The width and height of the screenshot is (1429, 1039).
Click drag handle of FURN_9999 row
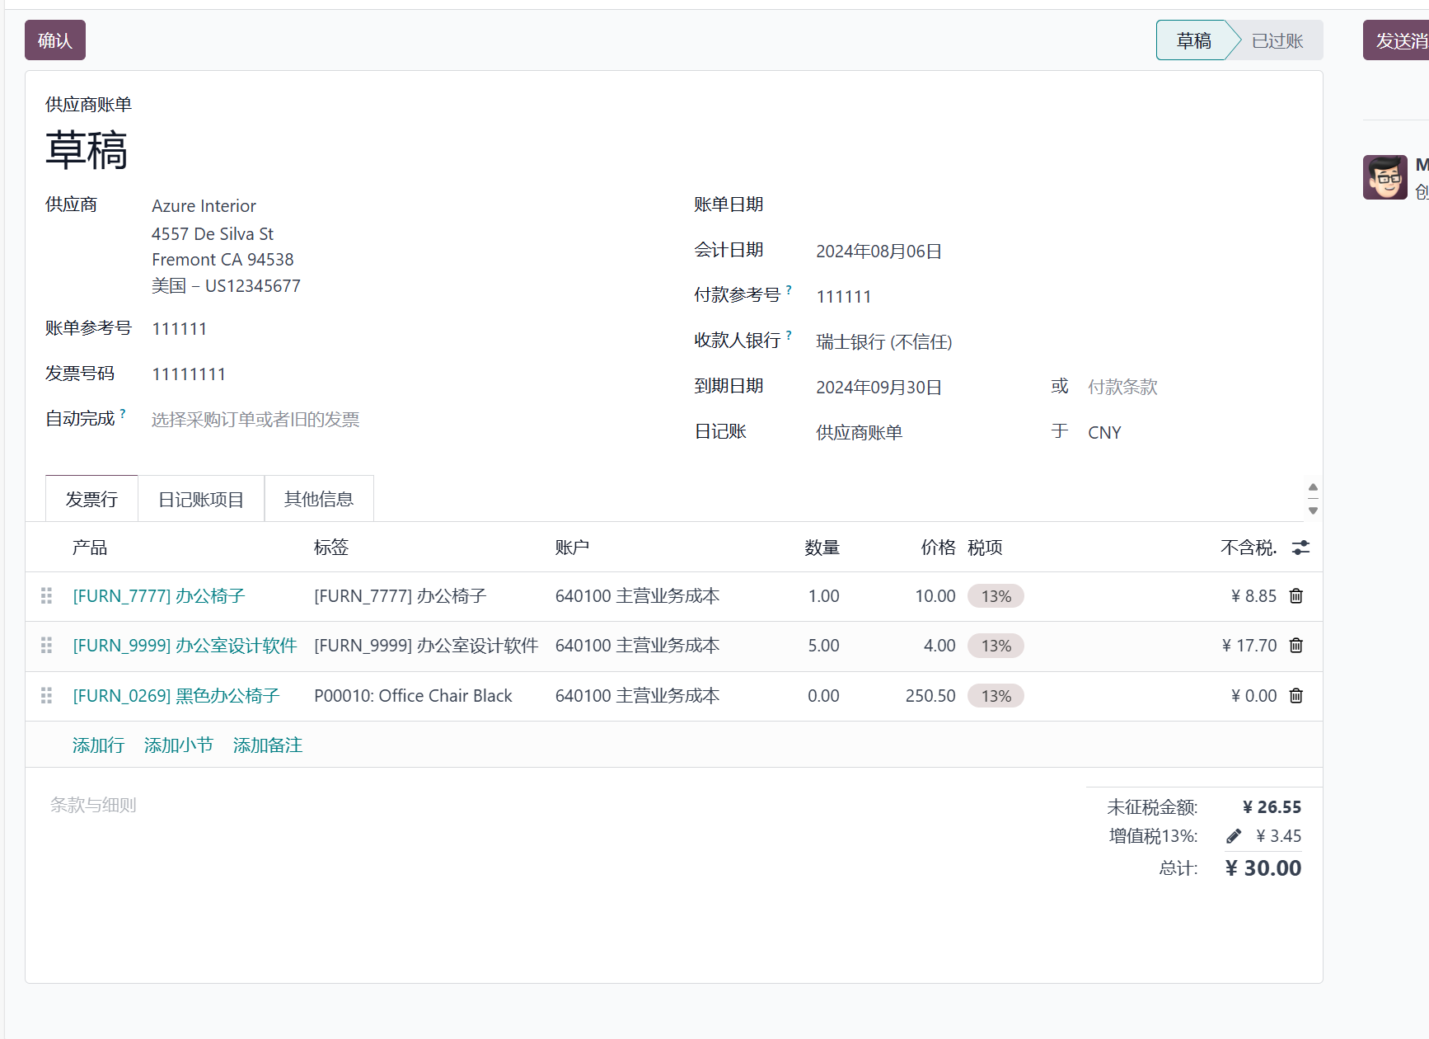tap(46, 646)
